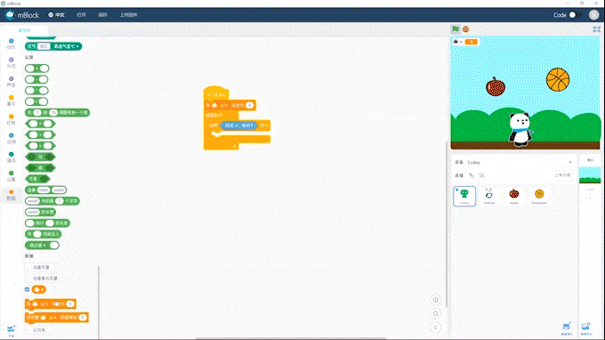Click the 创建变量 button
605x340 pixels.
(41, 267)
